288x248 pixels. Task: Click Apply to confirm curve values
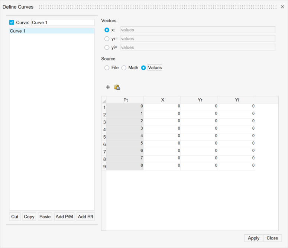click(x=253, y=238)
